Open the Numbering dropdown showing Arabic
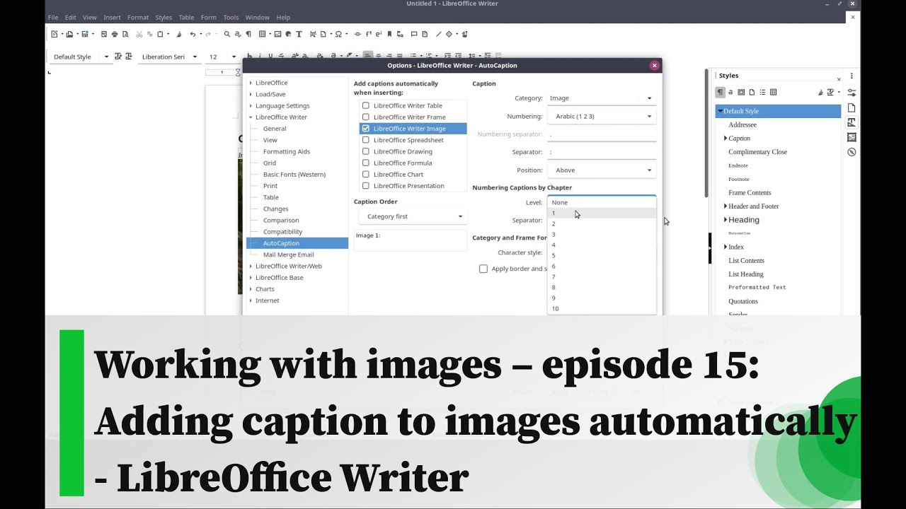Image resolution: width=906 pixels, height=509 pixels. tap(602, 116)
